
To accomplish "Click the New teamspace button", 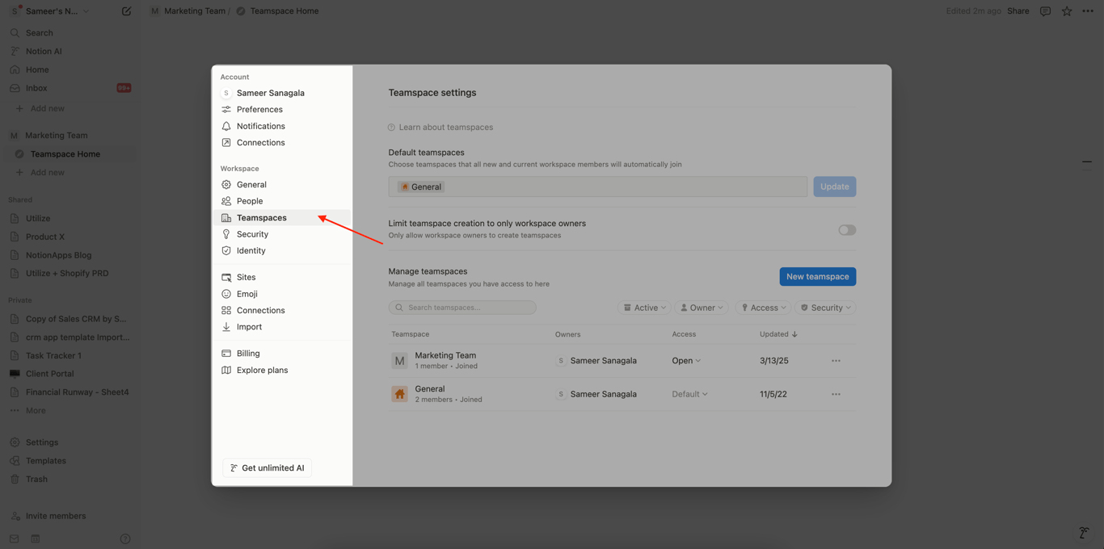I will coord(817,277).
